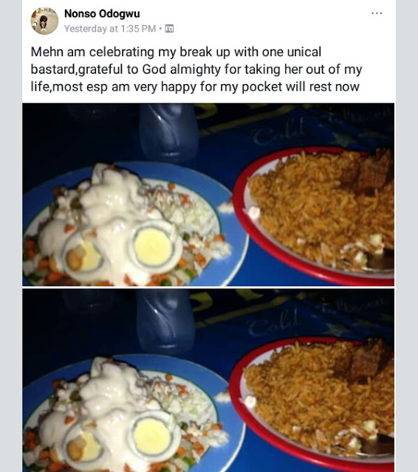The image size is (418, 472).
Task: Click the "Yesterday at 1:35 PM" timestamp
Action: click(x=110, y=29)
